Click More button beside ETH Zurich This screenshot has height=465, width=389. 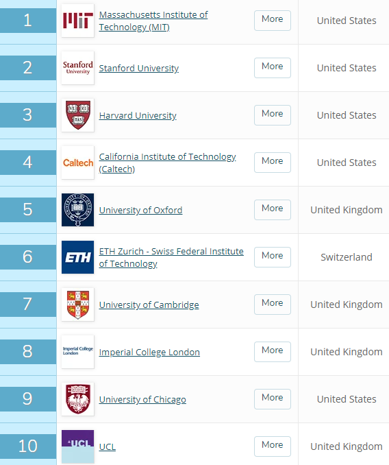tap(273, 257)
